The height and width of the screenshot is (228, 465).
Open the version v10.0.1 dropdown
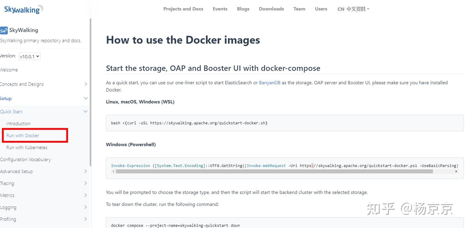pyautogui.click(x=29, y=56)
